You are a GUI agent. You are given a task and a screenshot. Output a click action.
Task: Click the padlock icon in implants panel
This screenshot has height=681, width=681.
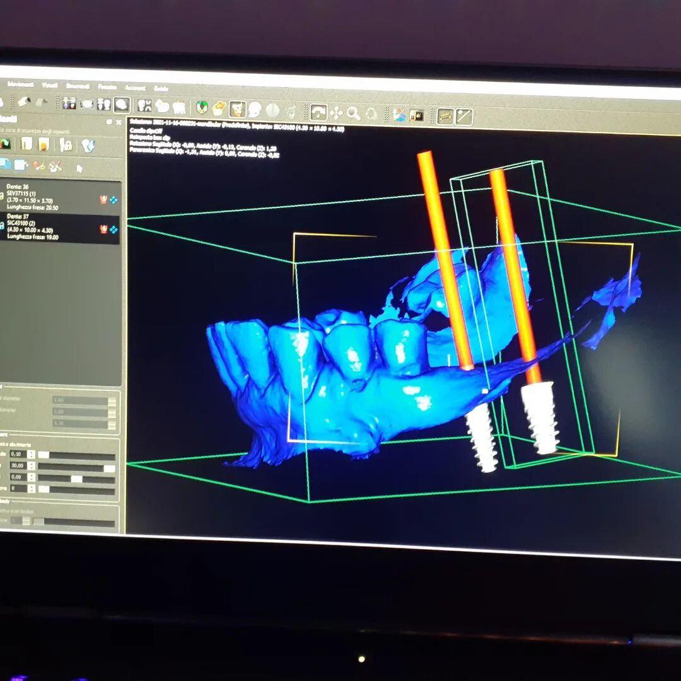click(66, 145)
